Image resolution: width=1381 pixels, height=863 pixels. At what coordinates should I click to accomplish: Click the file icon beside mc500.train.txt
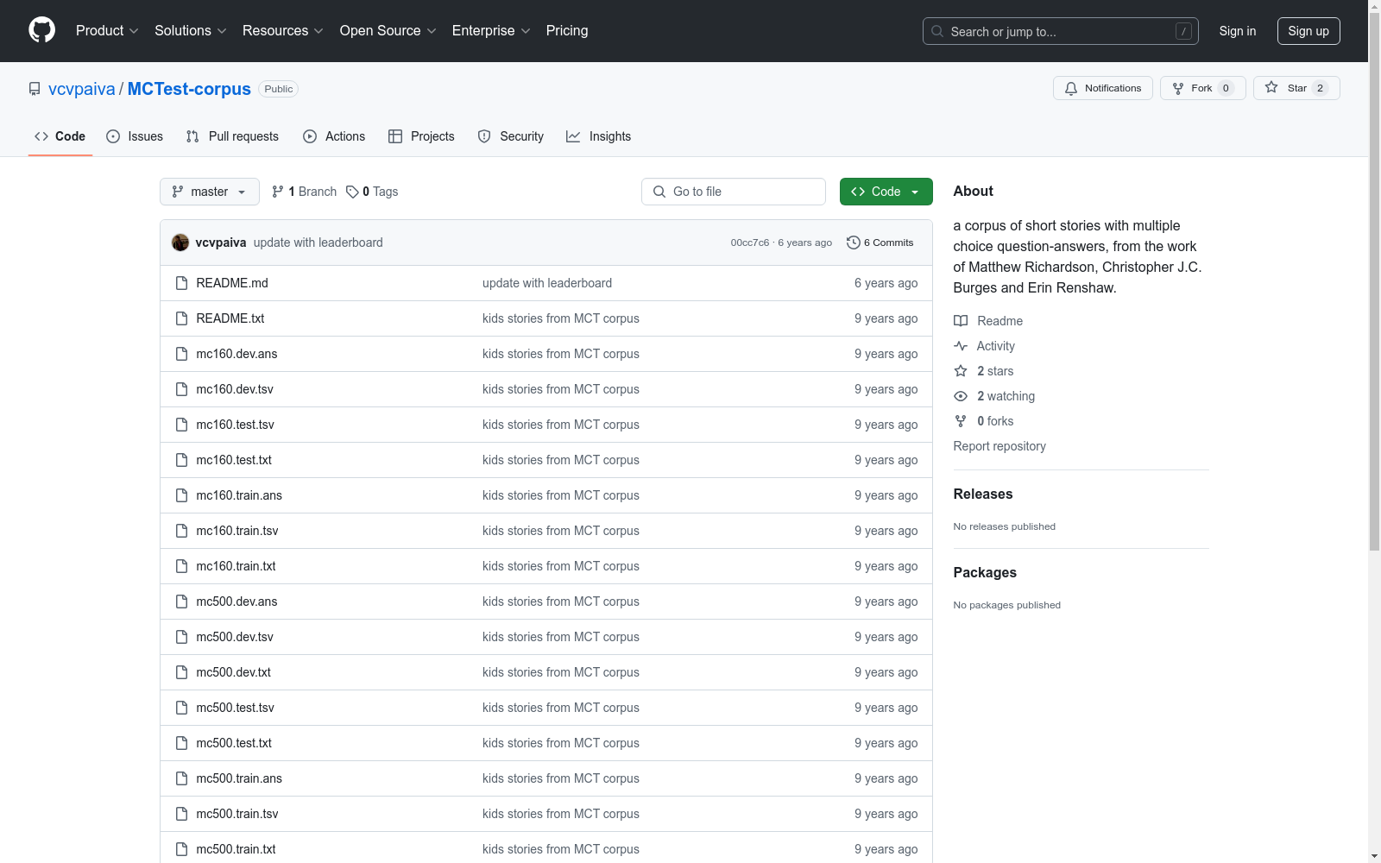coord(181,849)
